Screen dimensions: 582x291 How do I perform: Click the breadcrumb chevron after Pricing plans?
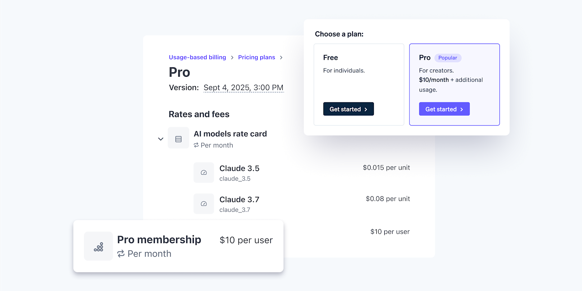(x=281, y=57)
